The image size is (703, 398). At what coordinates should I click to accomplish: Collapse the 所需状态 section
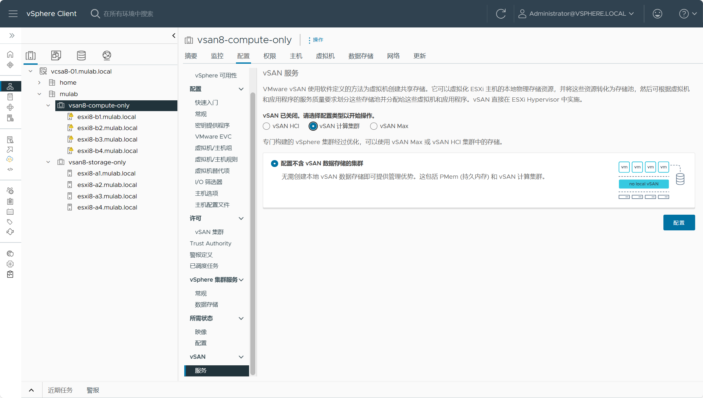[x=241, y=318]
